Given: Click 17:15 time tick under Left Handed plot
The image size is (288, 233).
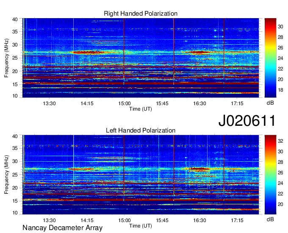Looking at the screenshot, I should point(237,220).
